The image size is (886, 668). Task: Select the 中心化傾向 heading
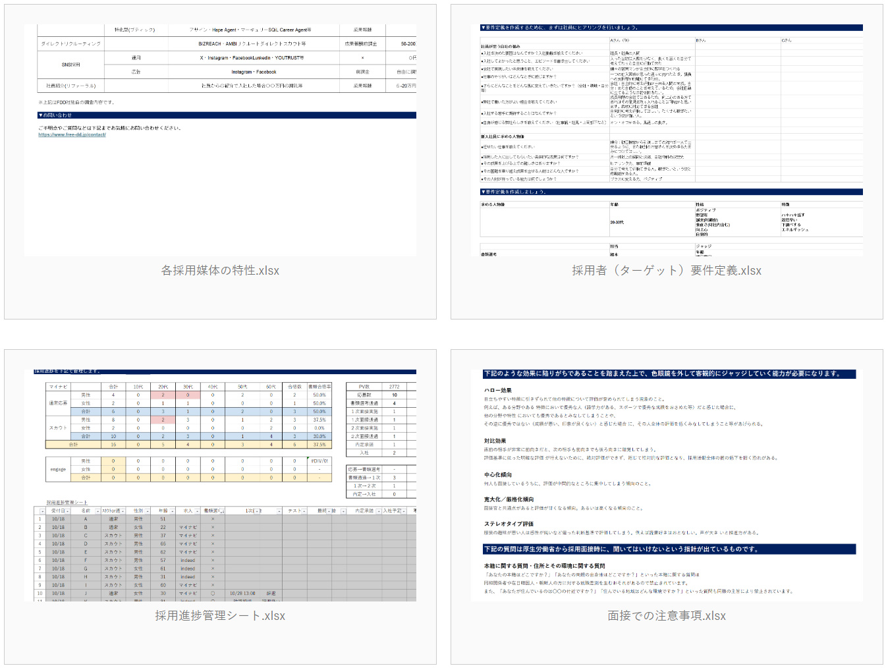tap(498, 474)
